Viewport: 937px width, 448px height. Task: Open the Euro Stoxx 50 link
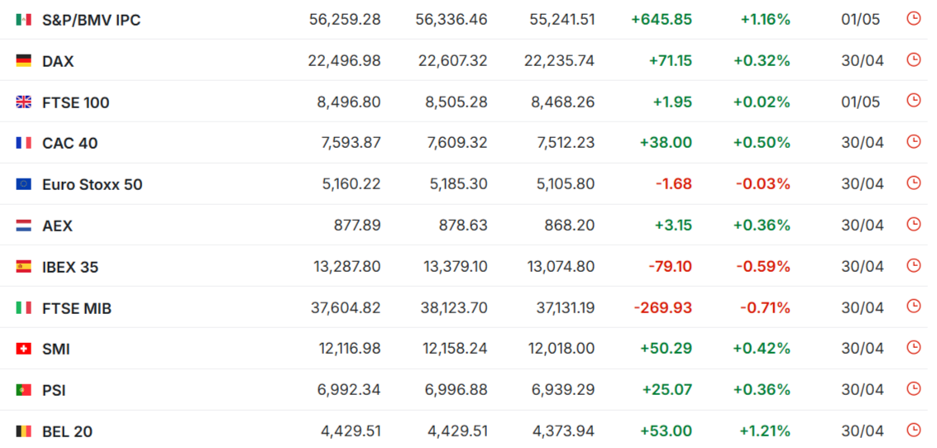tap(93, 184)
